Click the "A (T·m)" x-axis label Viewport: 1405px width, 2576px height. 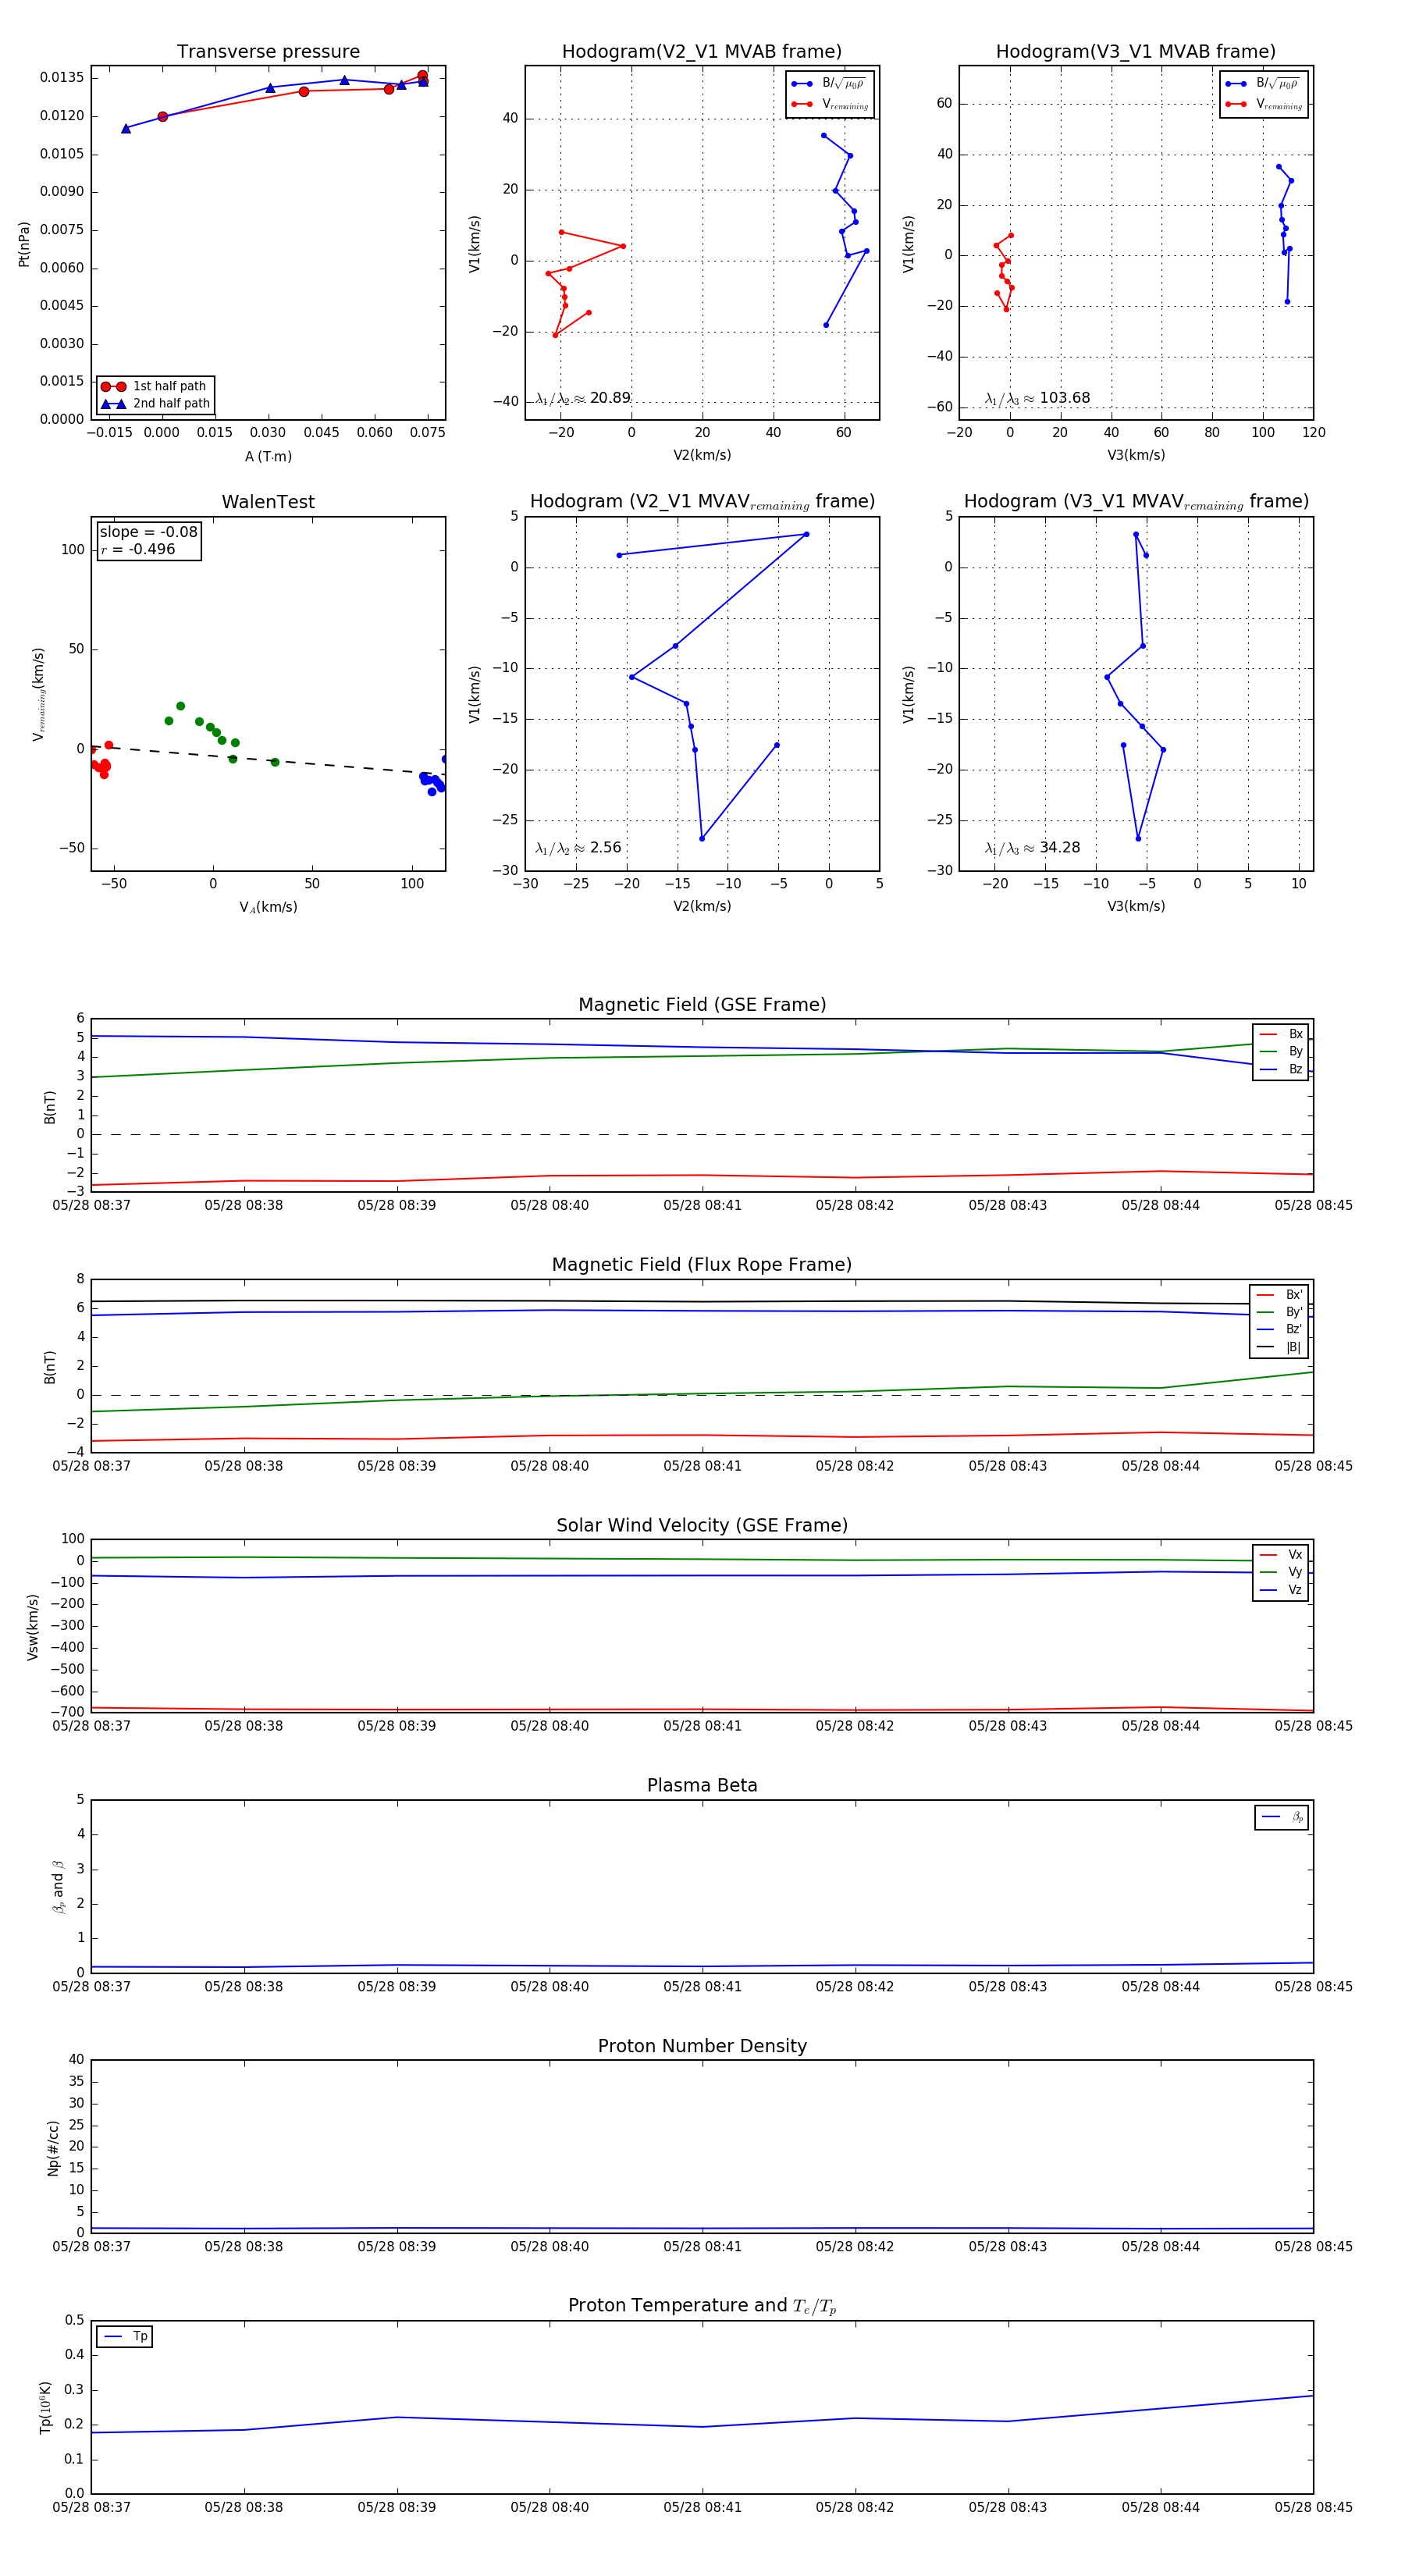268,456
